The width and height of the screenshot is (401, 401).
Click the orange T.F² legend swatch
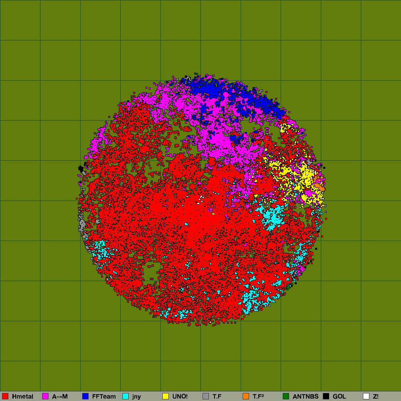point(246,396)
